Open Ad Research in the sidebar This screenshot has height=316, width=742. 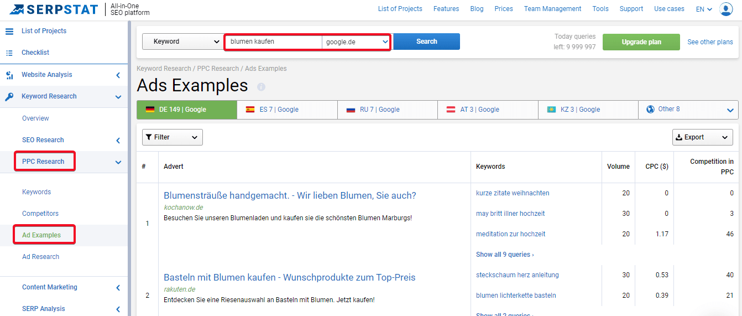point(40,257)
